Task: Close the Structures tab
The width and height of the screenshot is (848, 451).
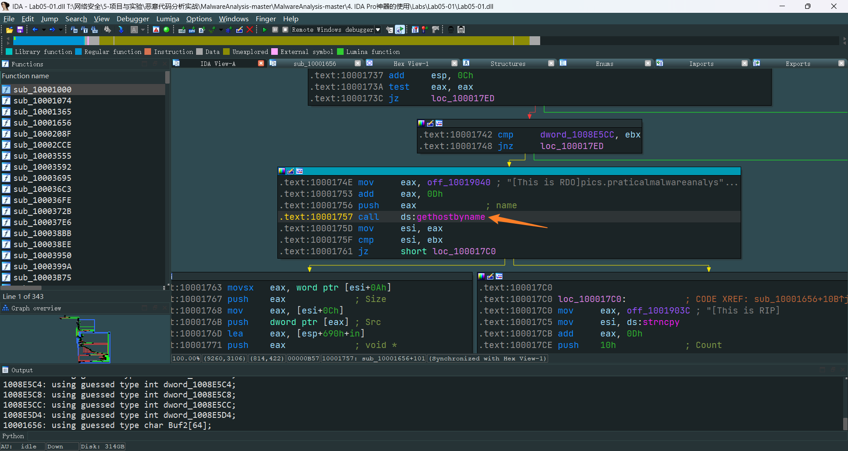Action: point(551,63)
